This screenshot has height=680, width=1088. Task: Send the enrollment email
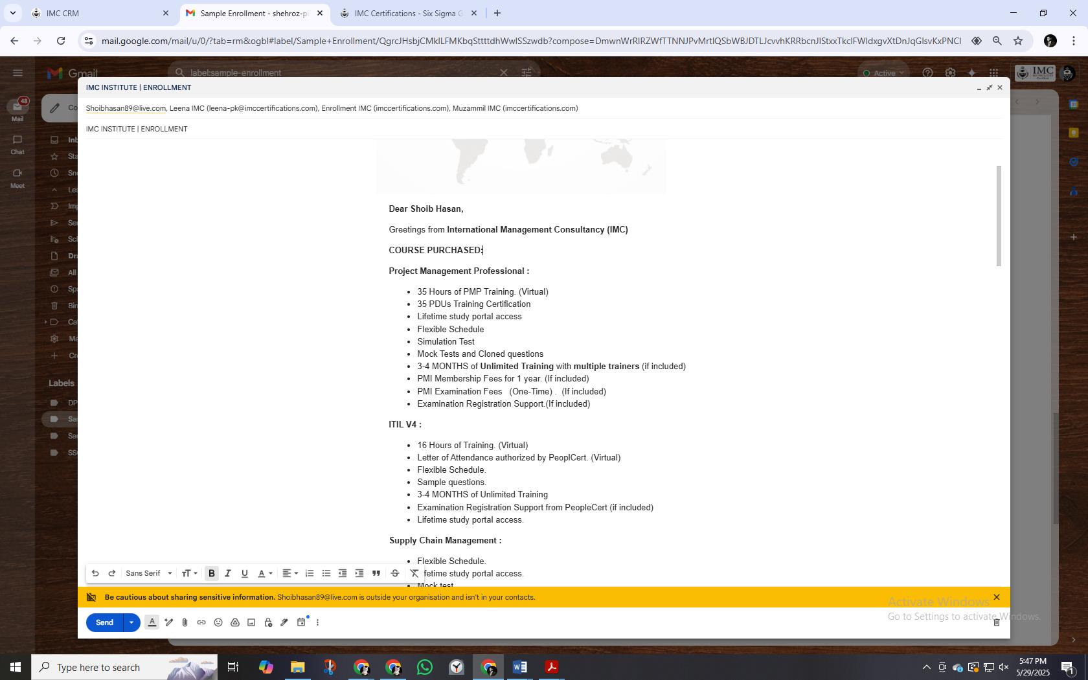(x=104, y=622)
